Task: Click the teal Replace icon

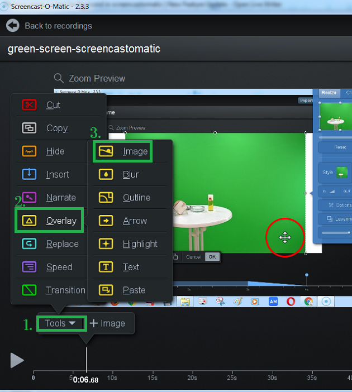Action: coord(29,244)
